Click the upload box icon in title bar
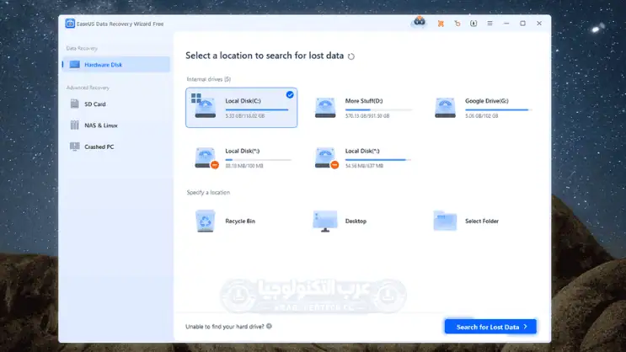 click(x=474, y=24)
